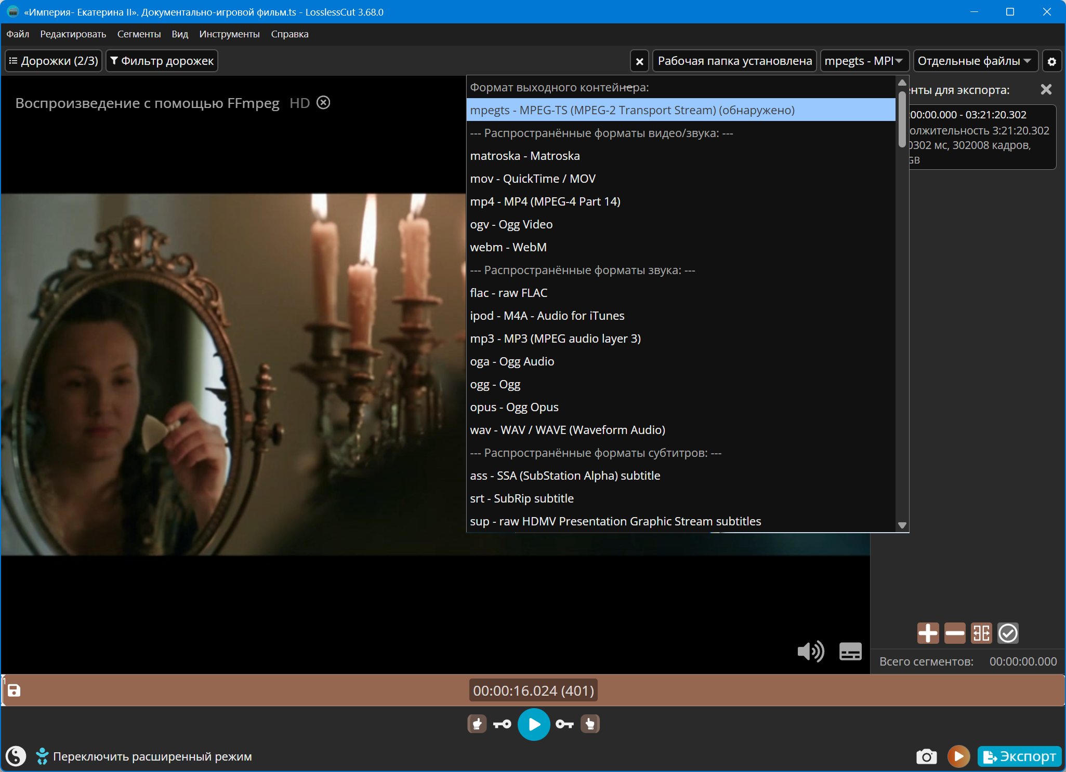Click the add segment plus icon

point(928,633)
